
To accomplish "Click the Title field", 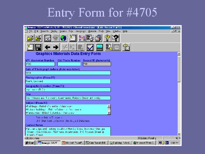I will coord(68,98).
